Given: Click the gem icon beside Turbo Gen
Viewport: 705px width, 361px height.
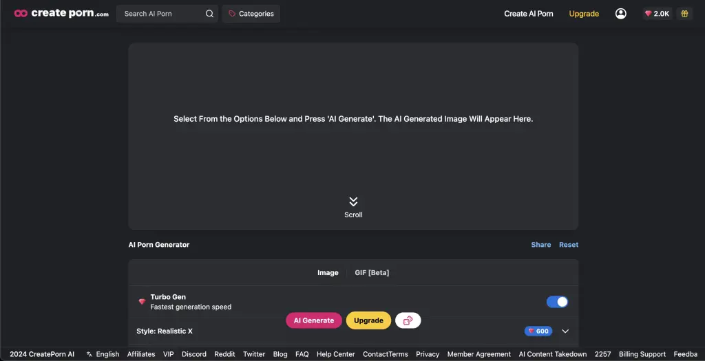Looking at the screenshot, I should [x=142, y=302].
